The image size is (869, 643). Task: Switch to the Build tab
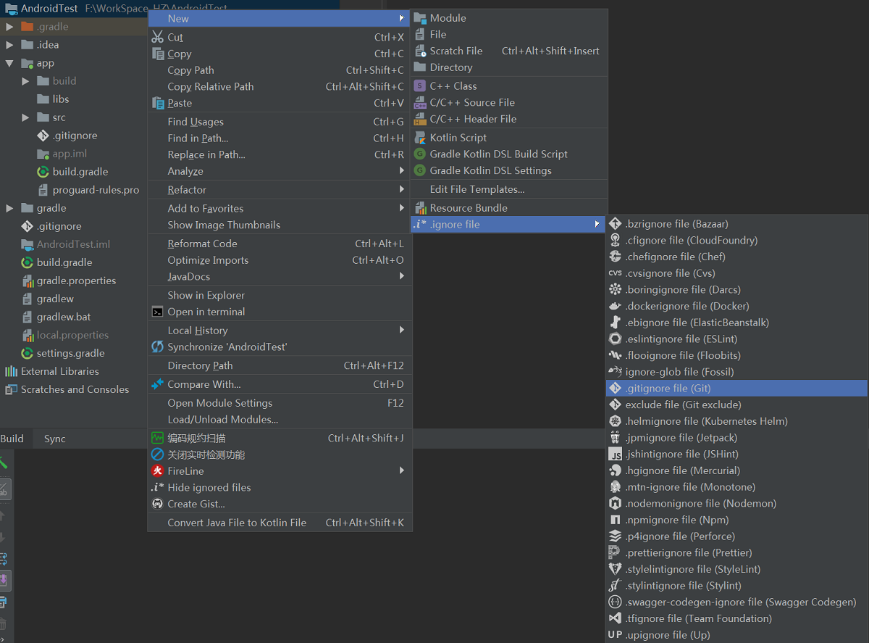(12, 439)
